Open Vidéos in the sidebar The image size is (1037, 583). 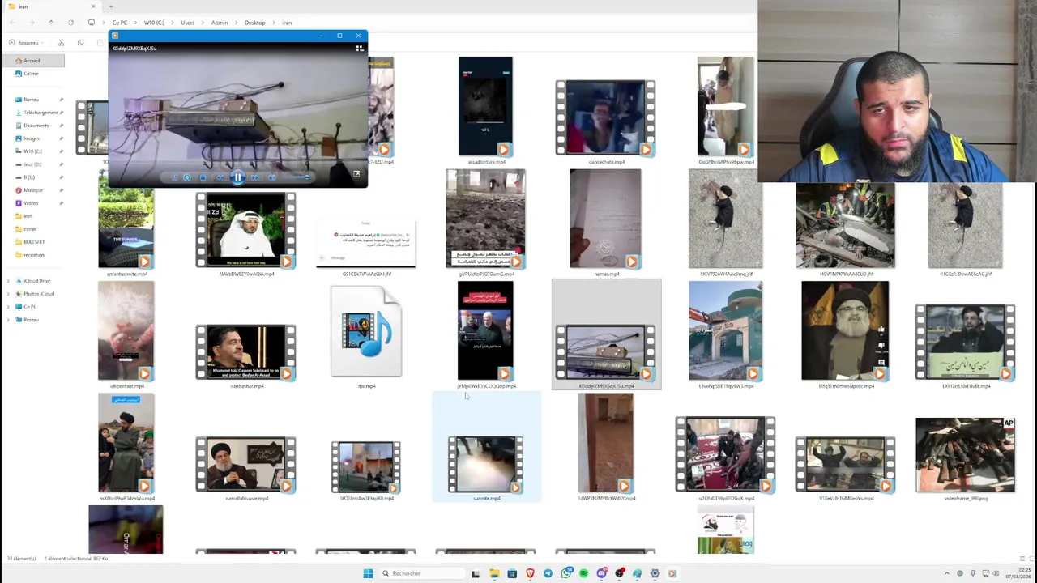click(32, 203)
